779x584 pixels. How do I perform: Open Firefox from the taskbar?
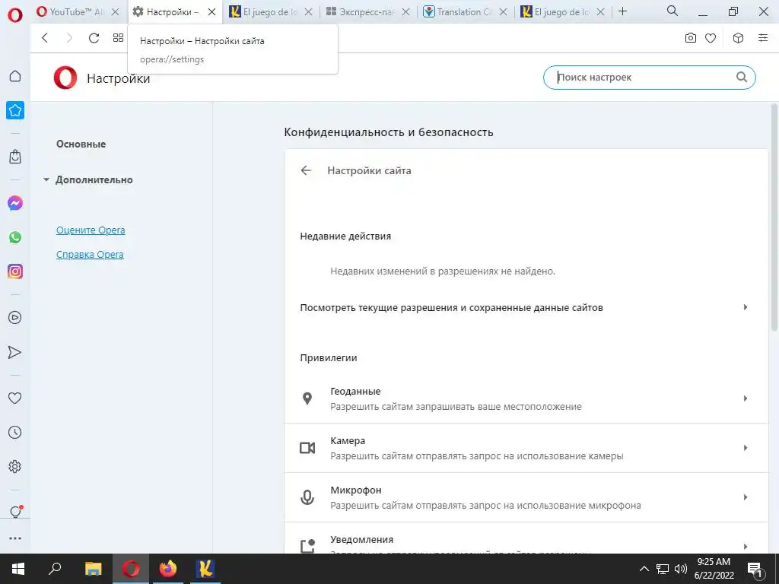[168, 569]
